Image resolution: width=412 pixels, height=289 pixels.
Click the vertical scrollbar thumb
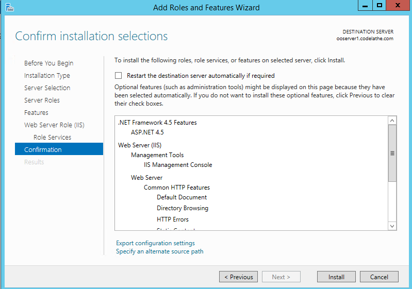pyautogui.click(x=392, y=153)
